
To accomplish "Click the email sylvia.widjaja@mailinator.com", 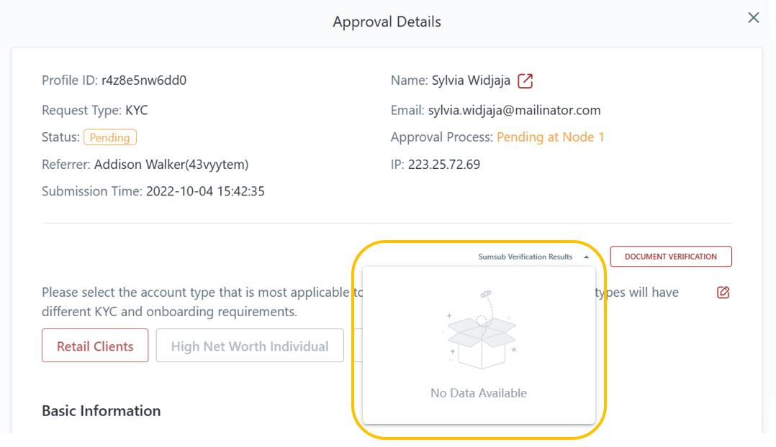I will pos(514,110).
